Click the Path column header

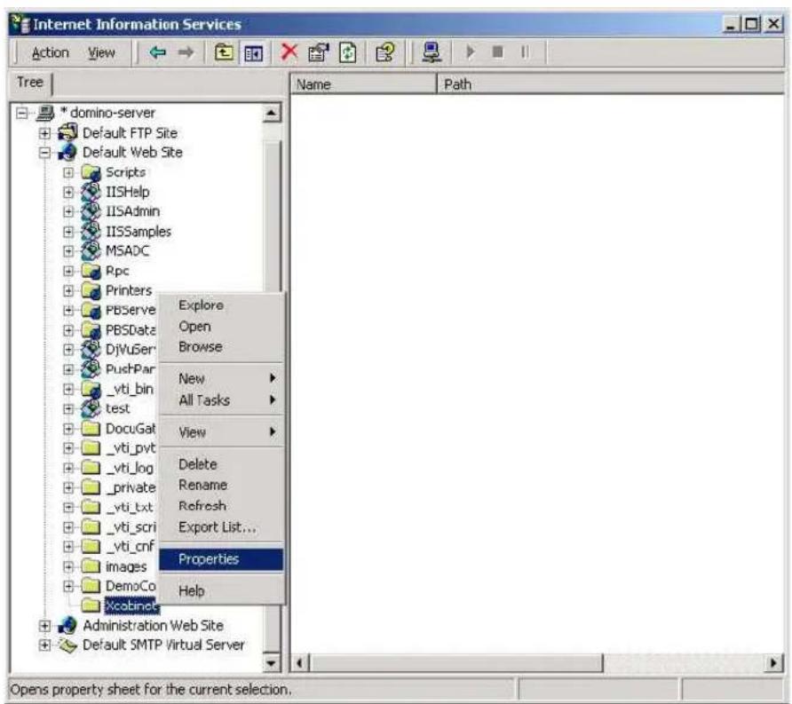(611, 84)
